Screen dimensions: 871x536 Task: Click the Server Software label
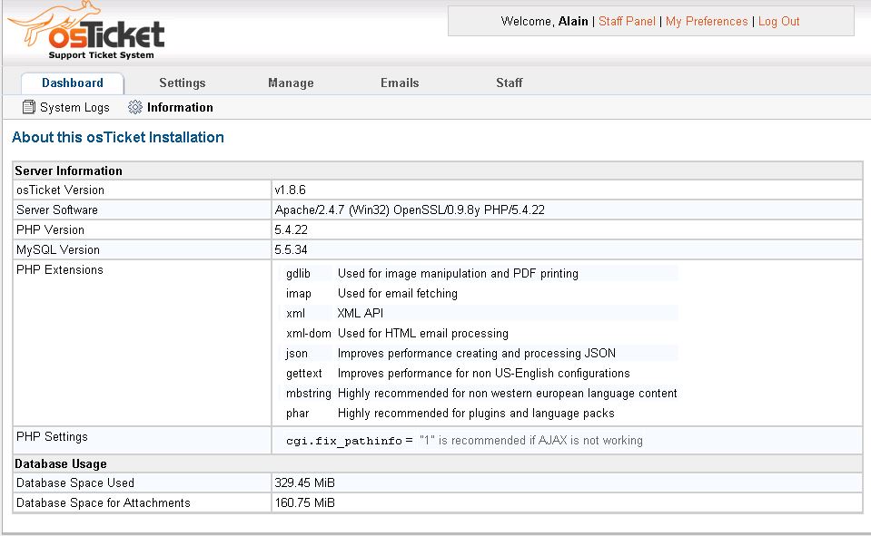(56, 210)
